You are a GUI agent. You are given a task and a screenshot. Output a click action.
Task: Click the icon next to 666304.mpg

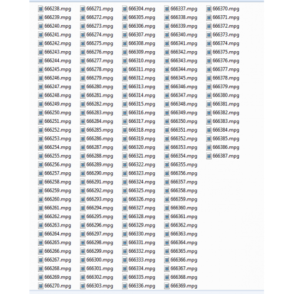(125, 9)
